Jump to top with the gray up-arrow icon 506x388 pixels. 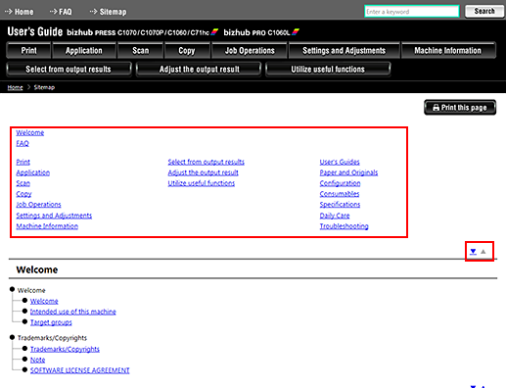pos(483,252)
